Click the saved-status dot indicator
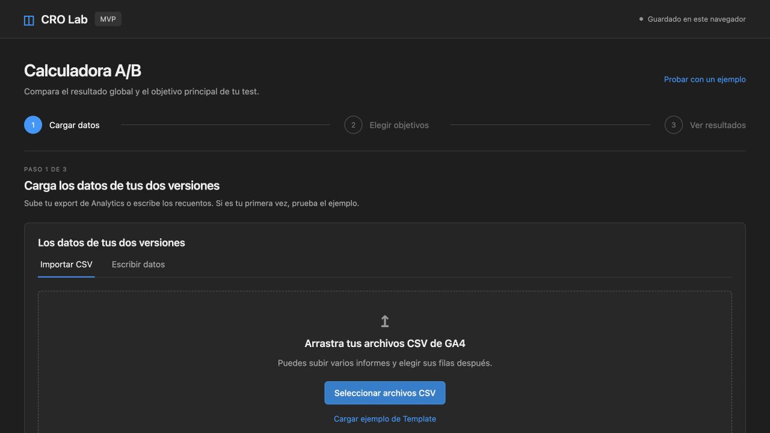 click(641, 19)
